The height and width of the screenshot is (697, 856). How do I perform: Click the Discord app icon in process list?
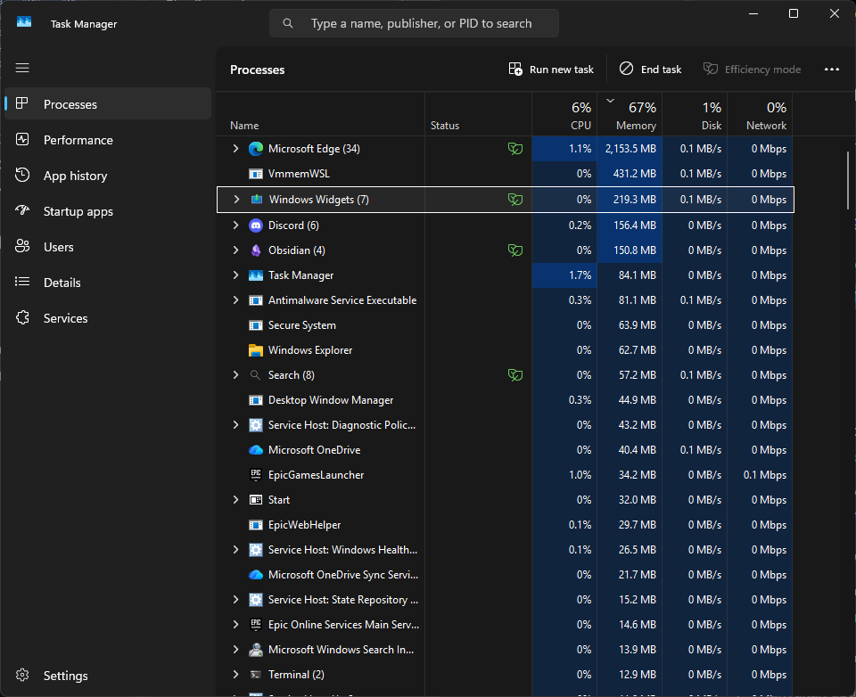[256, 225]
